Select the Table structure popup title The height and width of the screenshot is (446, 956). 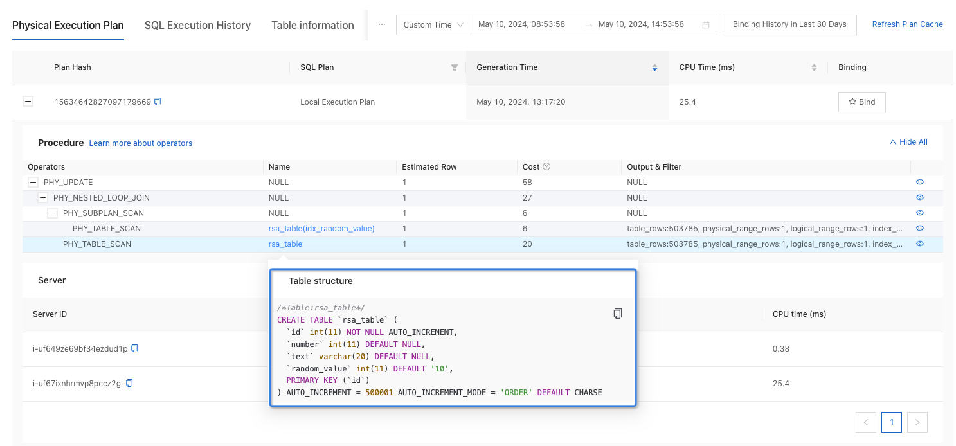point(321,281)
